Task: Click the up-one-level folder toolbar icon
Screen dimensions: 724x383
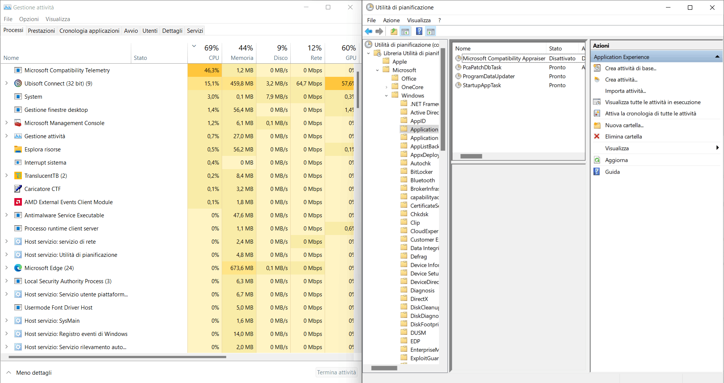Action: coord(394,32)
